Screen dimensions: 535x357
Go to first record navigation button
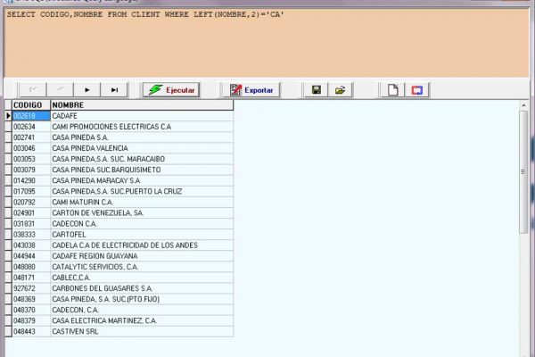(33, 90)
